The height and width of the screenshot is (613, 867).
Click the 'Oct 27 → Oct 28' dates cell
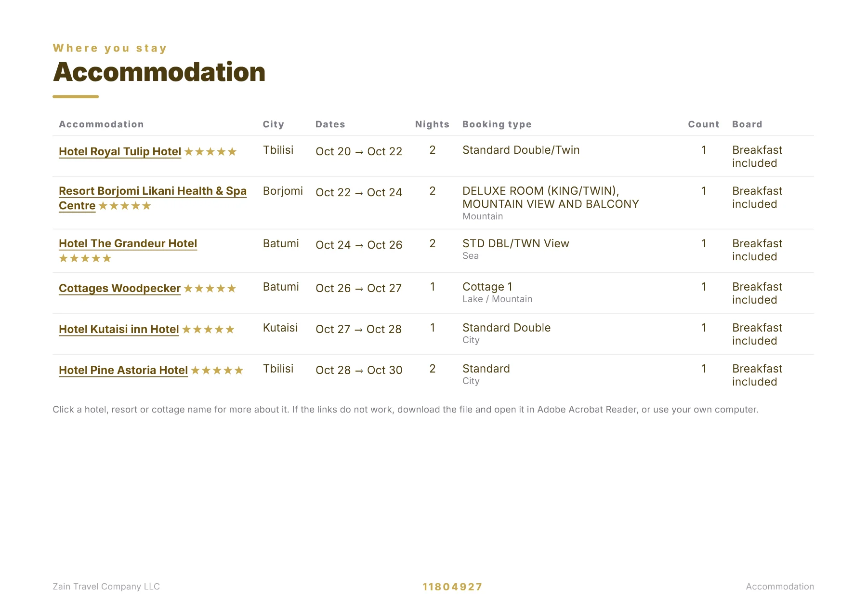[x=359, y=329]
